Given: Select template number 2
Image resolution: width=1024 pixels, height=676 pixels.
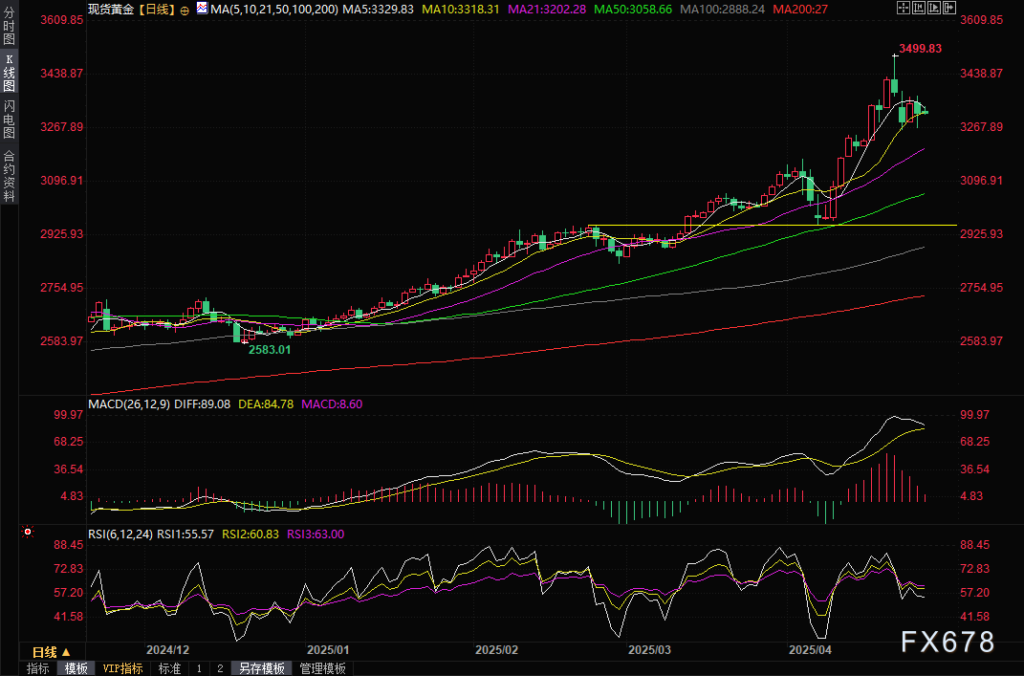Looking at the screenshot, I should point(219,668).
